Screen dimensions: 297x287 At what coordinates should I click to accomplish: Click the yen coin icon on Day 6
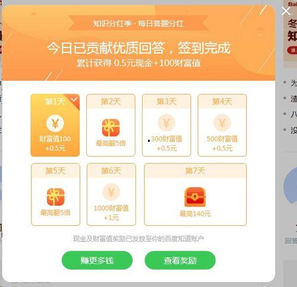[x=111, y=192]
